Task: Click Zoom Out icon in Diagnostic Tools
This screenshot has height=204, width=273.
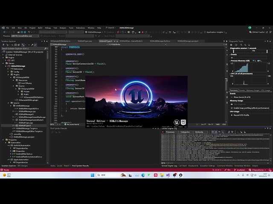Action: pyautogui.click(x=245, y=45)
